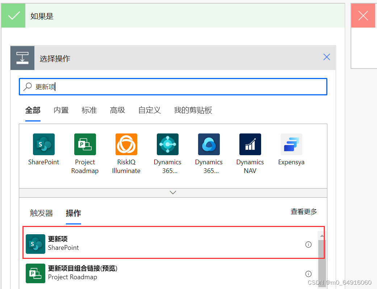The image size is (377, 289).
Task: Click the scrollbar up arrow in results
Action: coord(322,236)
